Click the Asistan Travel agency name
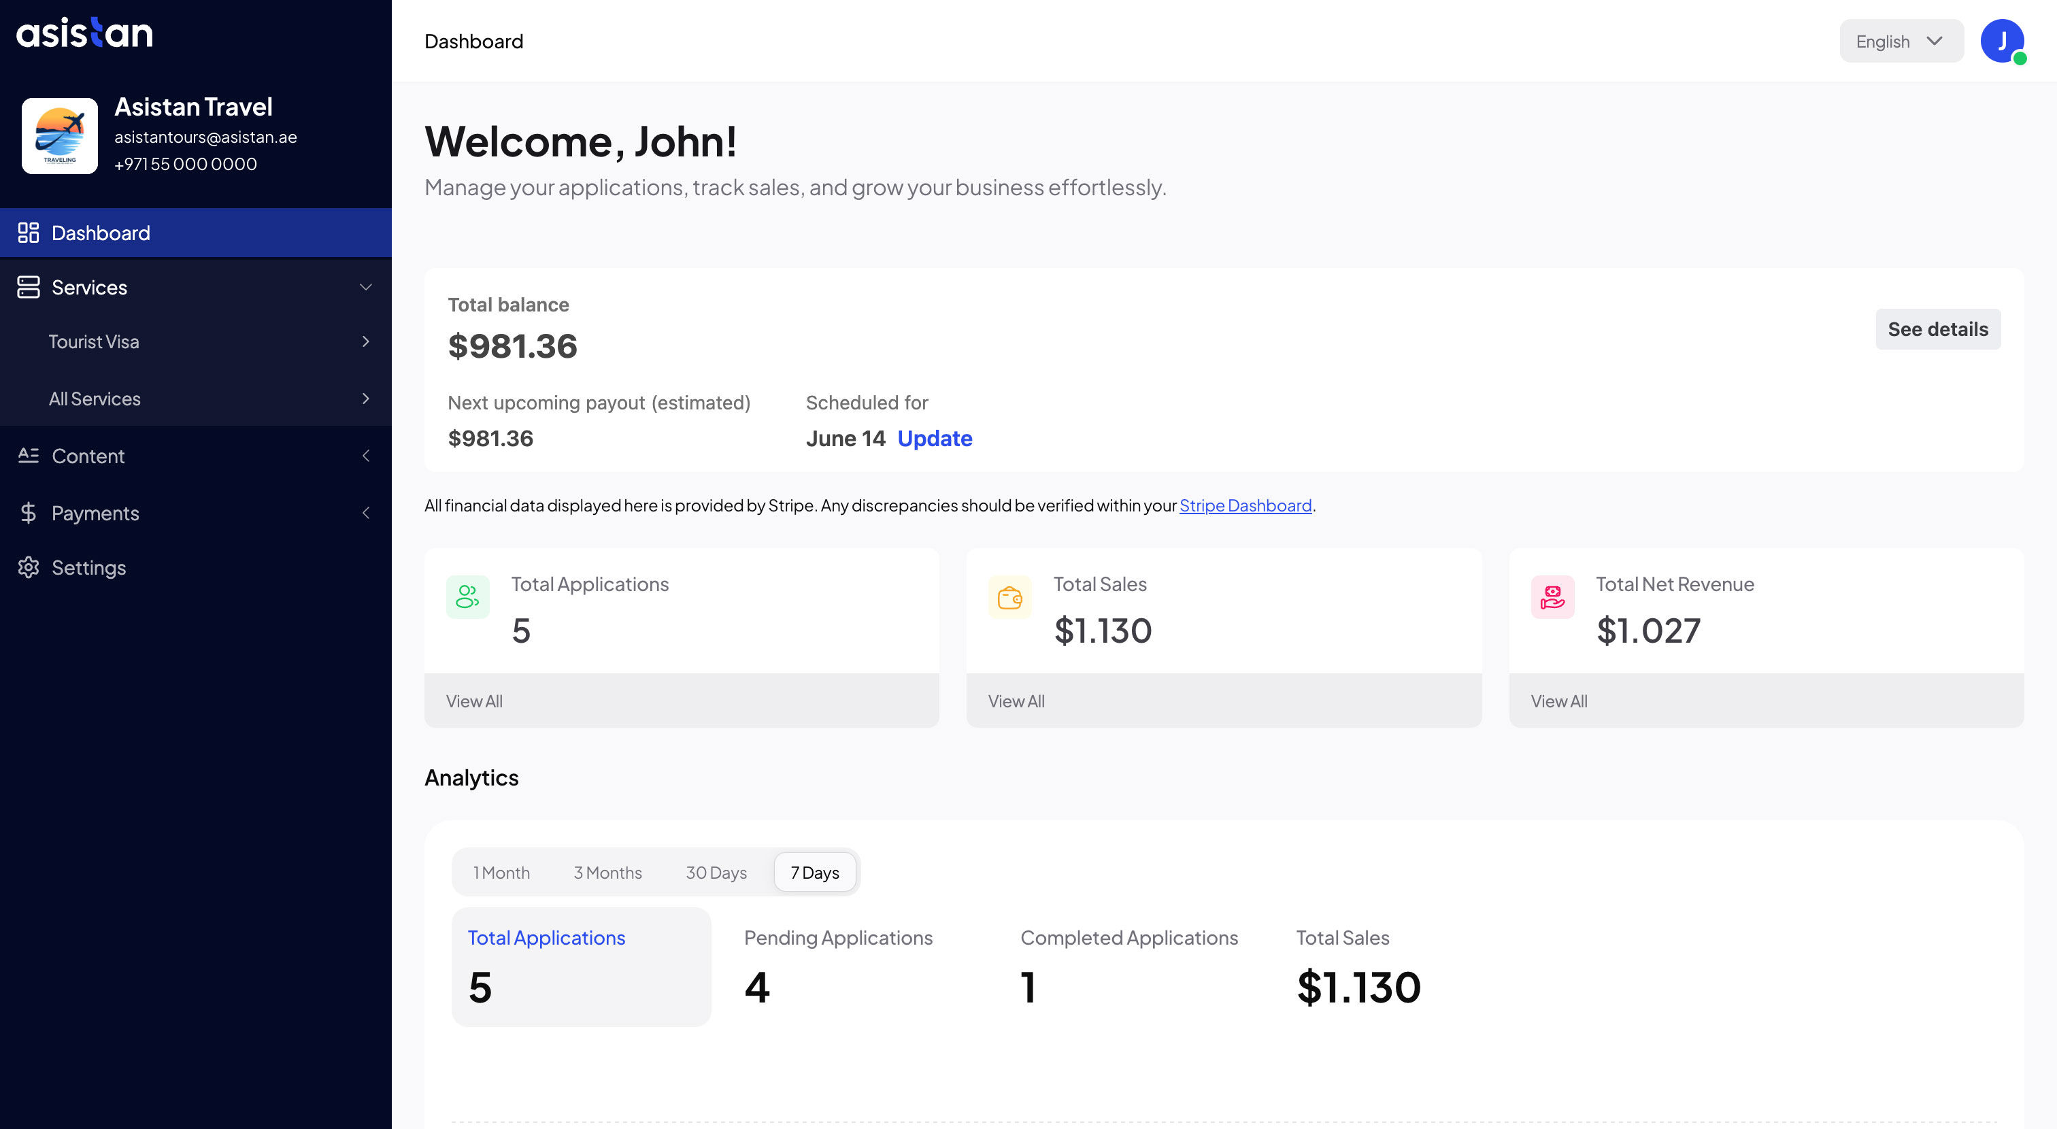 pos(193,107)
